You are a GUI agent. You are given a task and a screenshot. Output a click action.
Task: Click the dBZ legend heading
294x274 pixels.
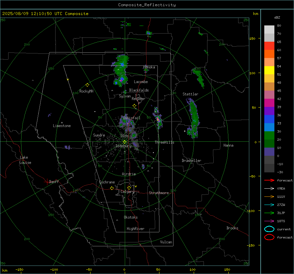click(277, 17)
